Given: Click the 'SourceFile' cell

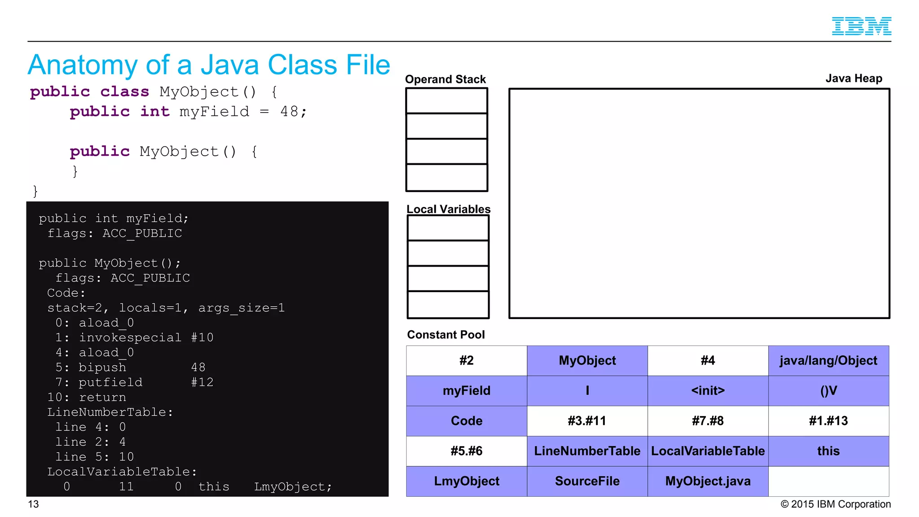Looking at the screenshot, I should [x=587, y=481].
